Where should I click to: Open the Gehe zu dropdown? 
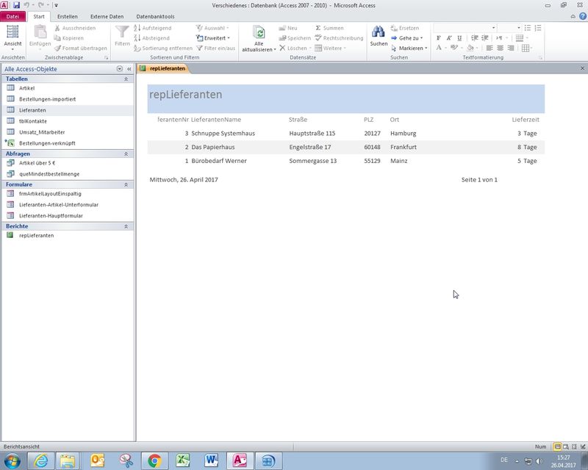click(409, 38)
